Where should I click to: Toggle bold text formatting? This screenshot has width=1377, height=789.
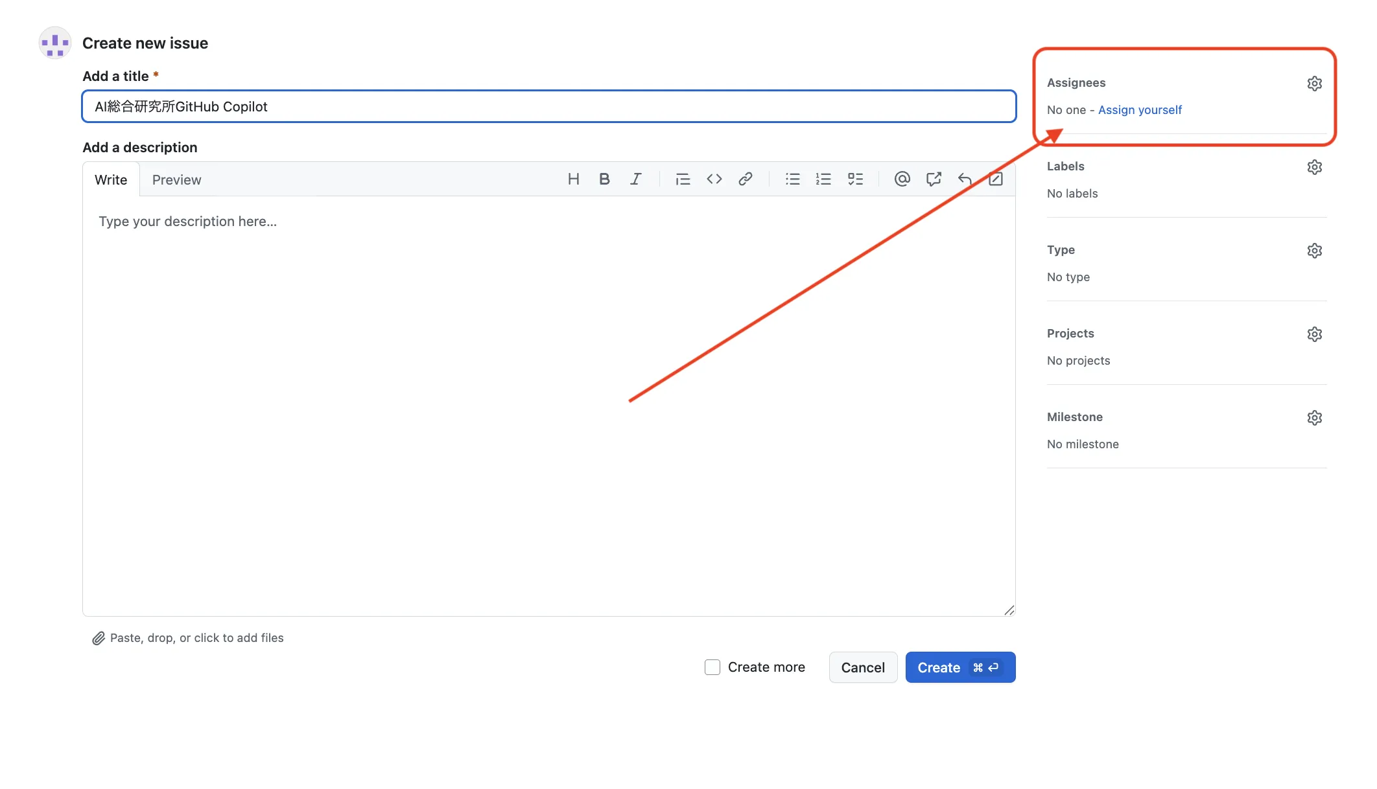coord(604,179)
